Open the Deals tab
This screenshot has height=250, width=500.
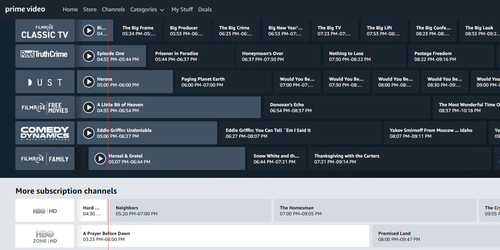[204, 9]
